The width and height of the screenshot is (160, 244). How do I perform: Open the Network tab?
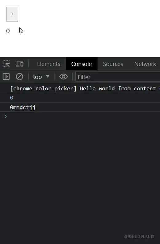(145, 64)
